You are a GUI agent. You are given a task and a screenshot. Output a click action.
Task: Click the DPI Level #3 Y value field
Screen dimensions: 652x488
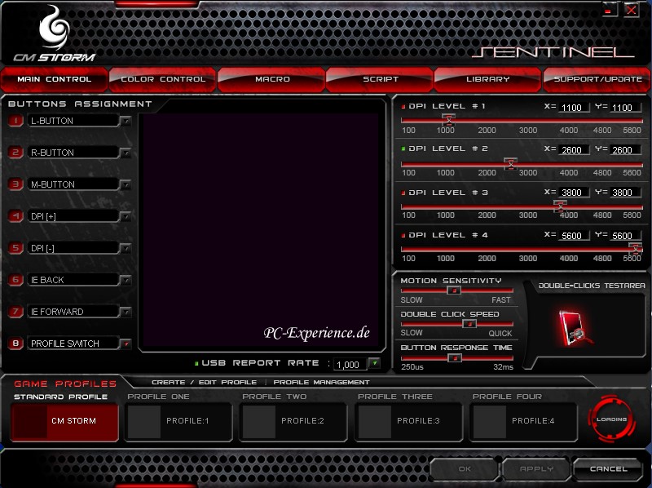(625, 193)
